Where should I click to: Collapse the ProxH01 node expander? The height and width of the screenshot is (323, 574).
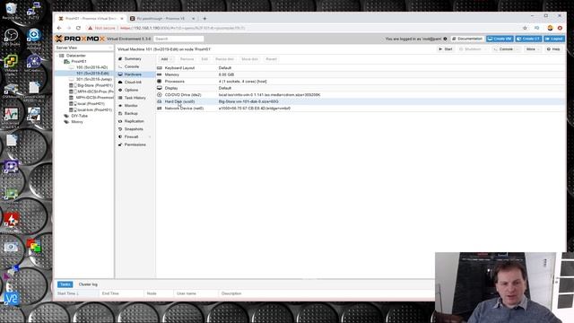(x=62, y=62)
